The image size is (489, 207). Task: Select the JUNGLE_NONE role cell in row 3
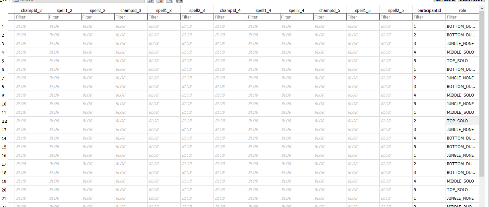point(462,44)
